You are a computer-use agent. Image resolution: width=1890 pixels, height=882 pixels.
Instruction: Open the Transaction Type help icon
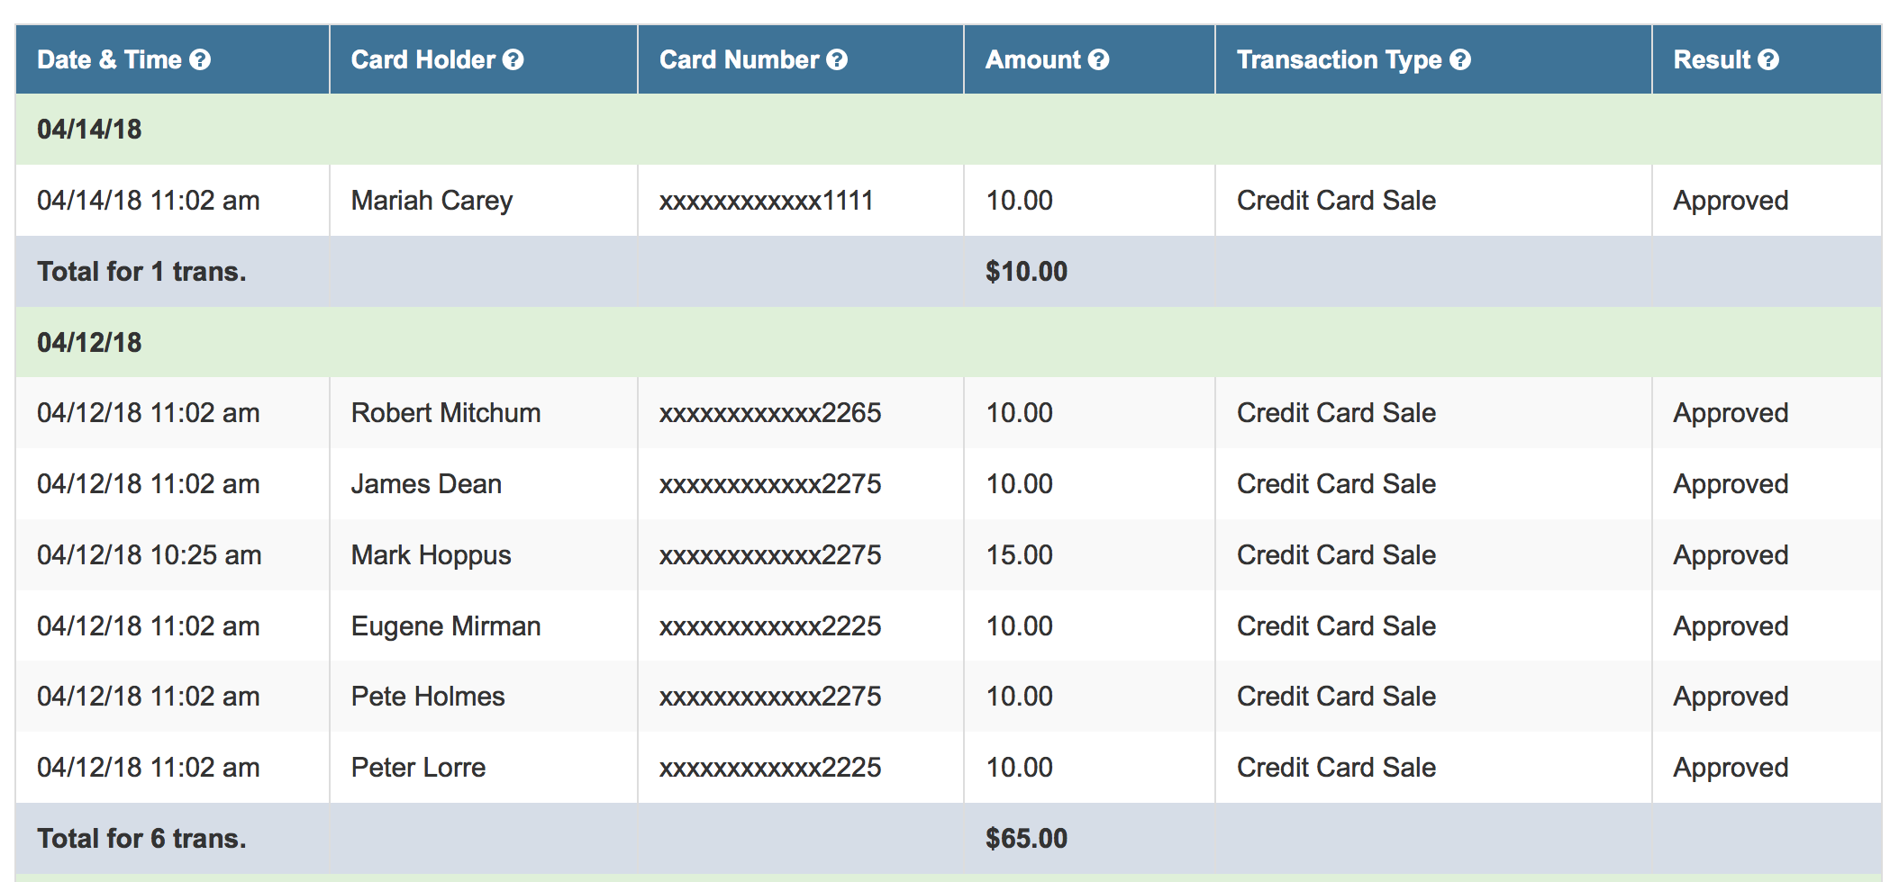1460,60
